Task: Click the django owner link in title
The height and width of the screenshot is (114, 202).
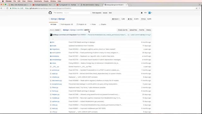Action: click(54, 19)
